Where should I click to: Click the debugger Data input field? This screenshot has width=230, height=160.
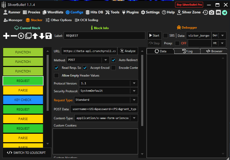pyautogui.click(x=199, y=36)
